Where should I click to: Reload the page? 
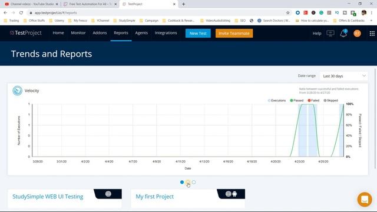21,13
